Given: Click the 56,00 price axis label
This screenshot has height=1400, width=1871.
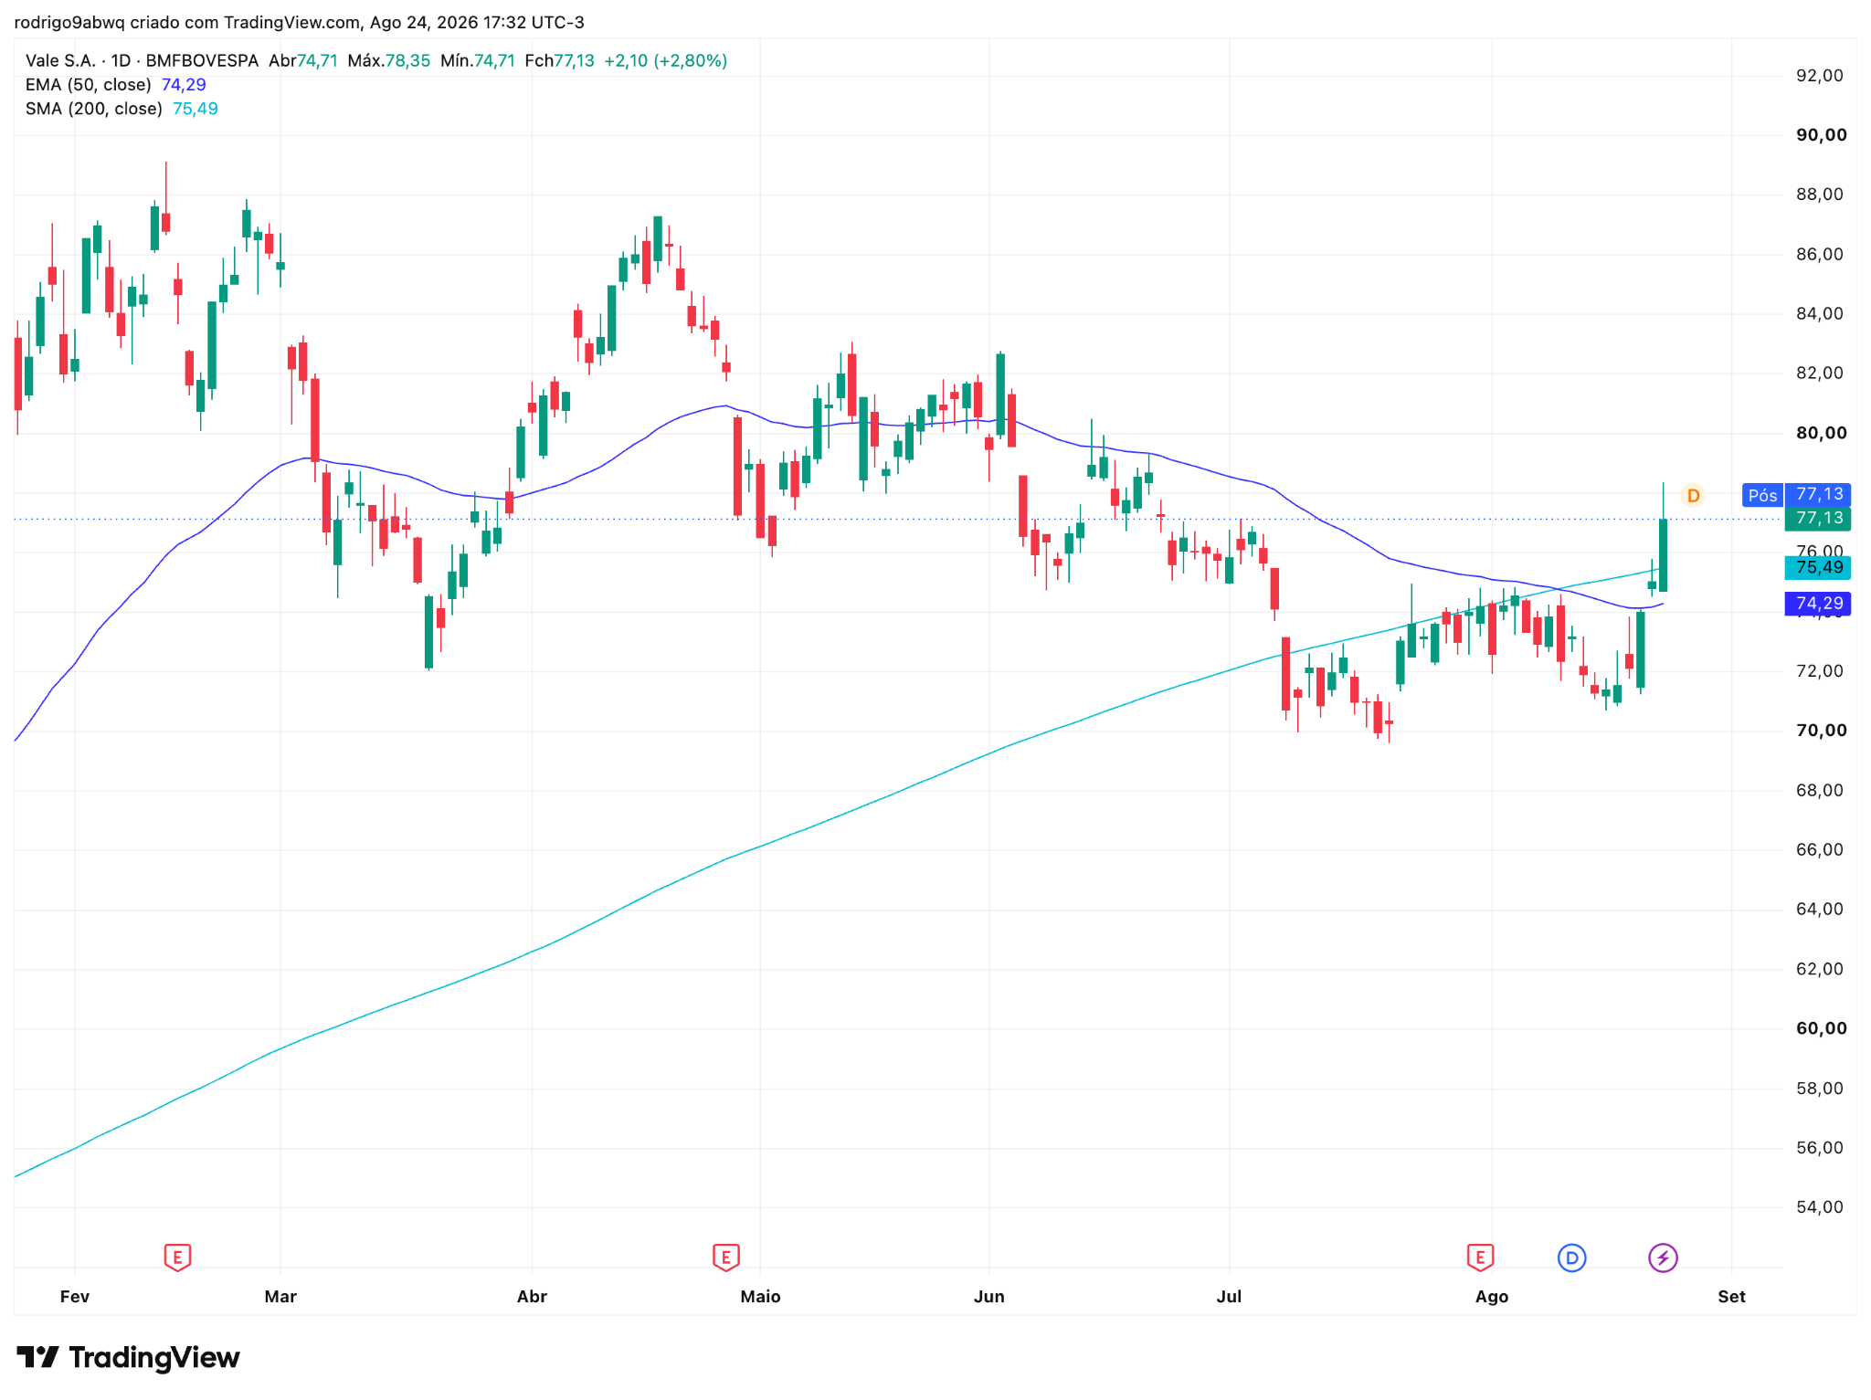Looking at the screenshot, I should [x=1820, y=1147].
